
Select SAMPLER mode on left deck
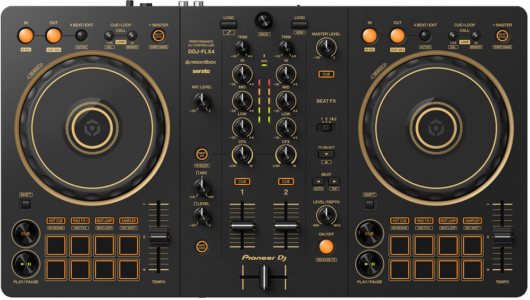coord(129,221)
